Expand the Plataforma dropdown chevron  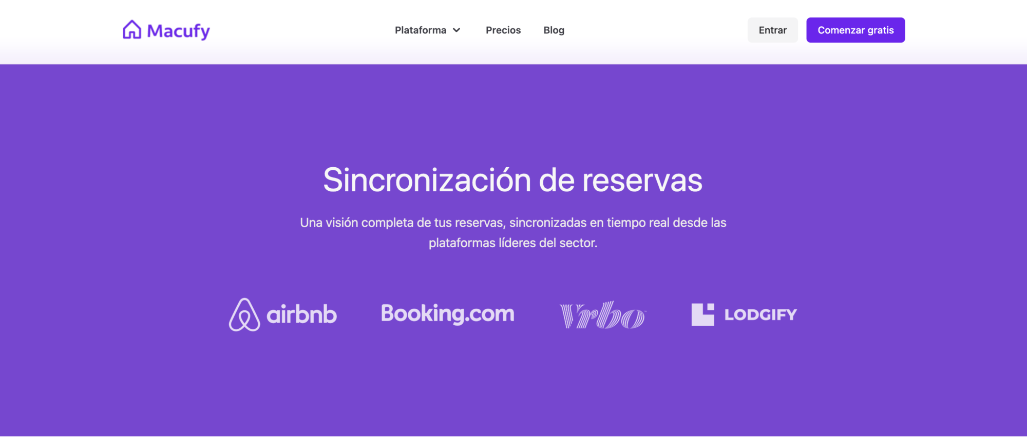click(457, 30)
